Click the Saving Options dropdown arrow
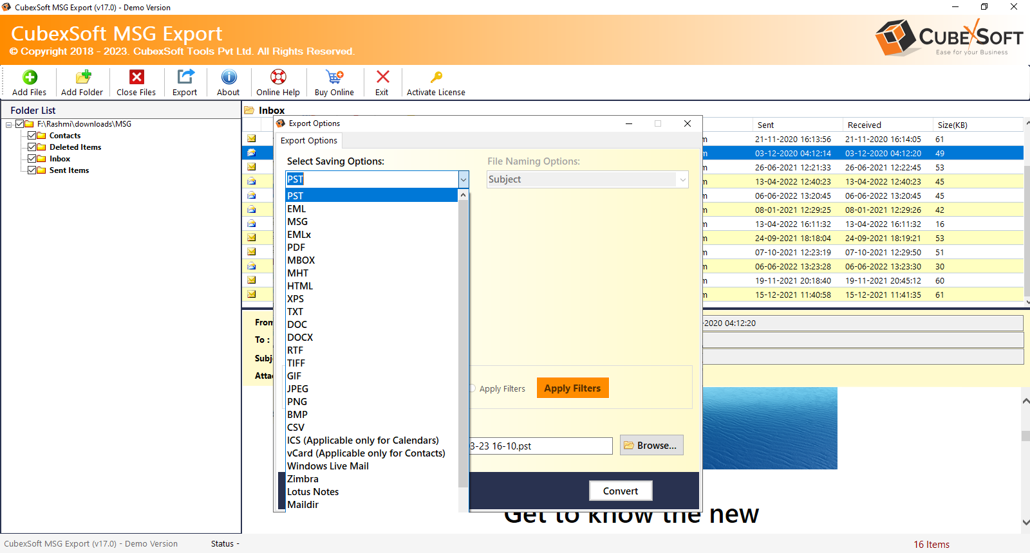 pos(463,179)
